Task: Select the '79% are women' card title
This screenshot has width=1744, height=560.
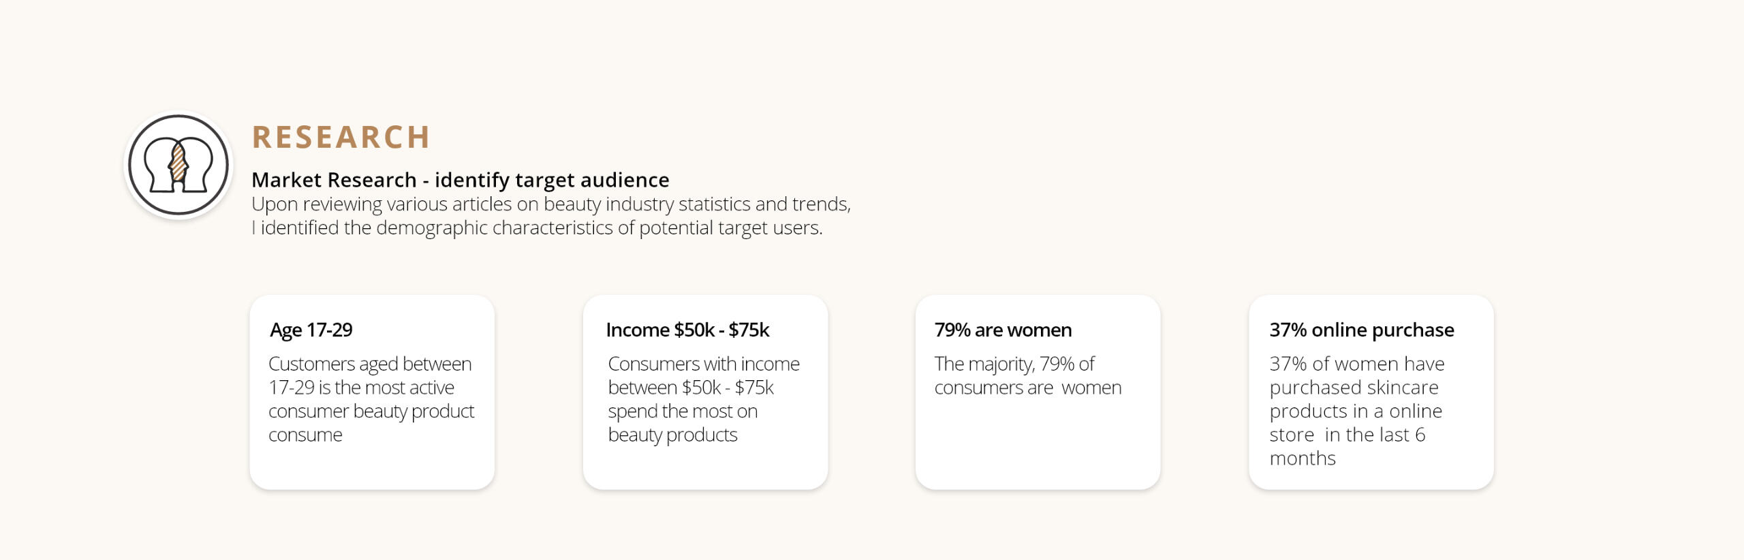Action: pyautogui.click(x=1003, y=330)
